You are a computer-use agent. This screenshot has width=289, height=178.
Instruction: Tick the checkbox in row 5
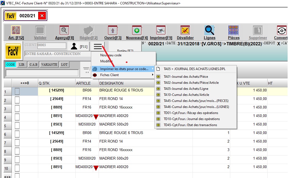click(x=17, y=126)
